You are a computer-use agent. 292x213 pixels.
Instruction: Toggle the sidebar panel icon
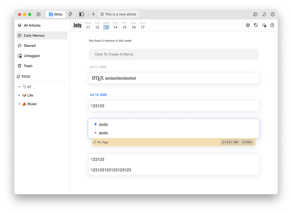tap(82, 14)
